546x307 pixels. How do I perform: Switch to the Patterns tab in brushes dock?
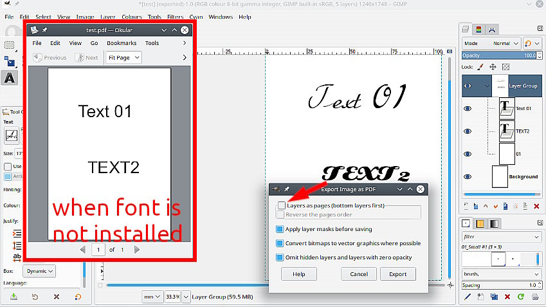point(480,224)
